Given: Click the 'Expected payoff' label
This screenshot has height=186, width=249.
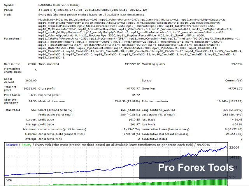Looking at the screenshot, I should pos(49,95).
